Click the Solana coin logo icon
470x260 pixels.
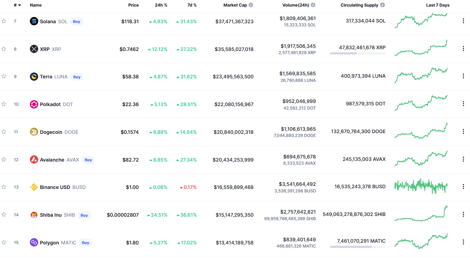coord(34,21)
